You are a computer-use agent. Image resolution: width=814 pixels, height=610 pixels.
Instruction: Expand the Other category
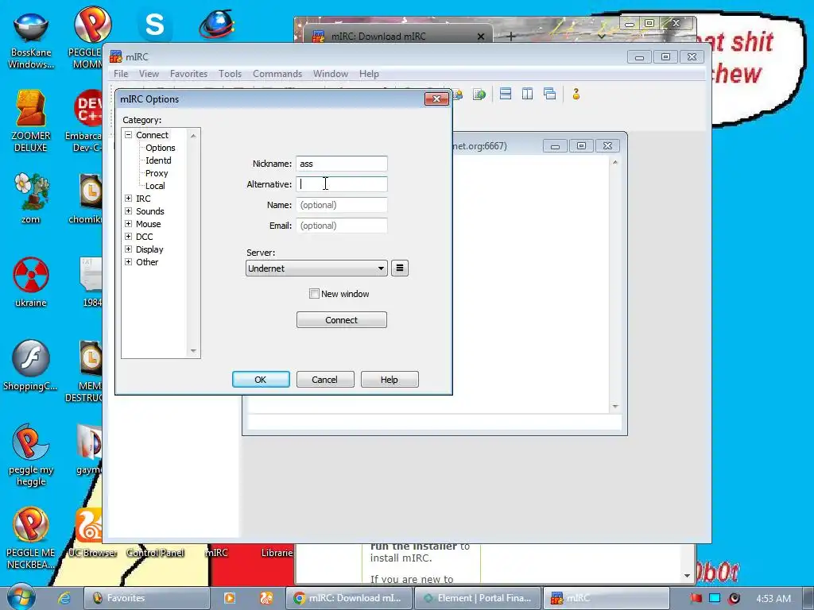coord(128,261)
